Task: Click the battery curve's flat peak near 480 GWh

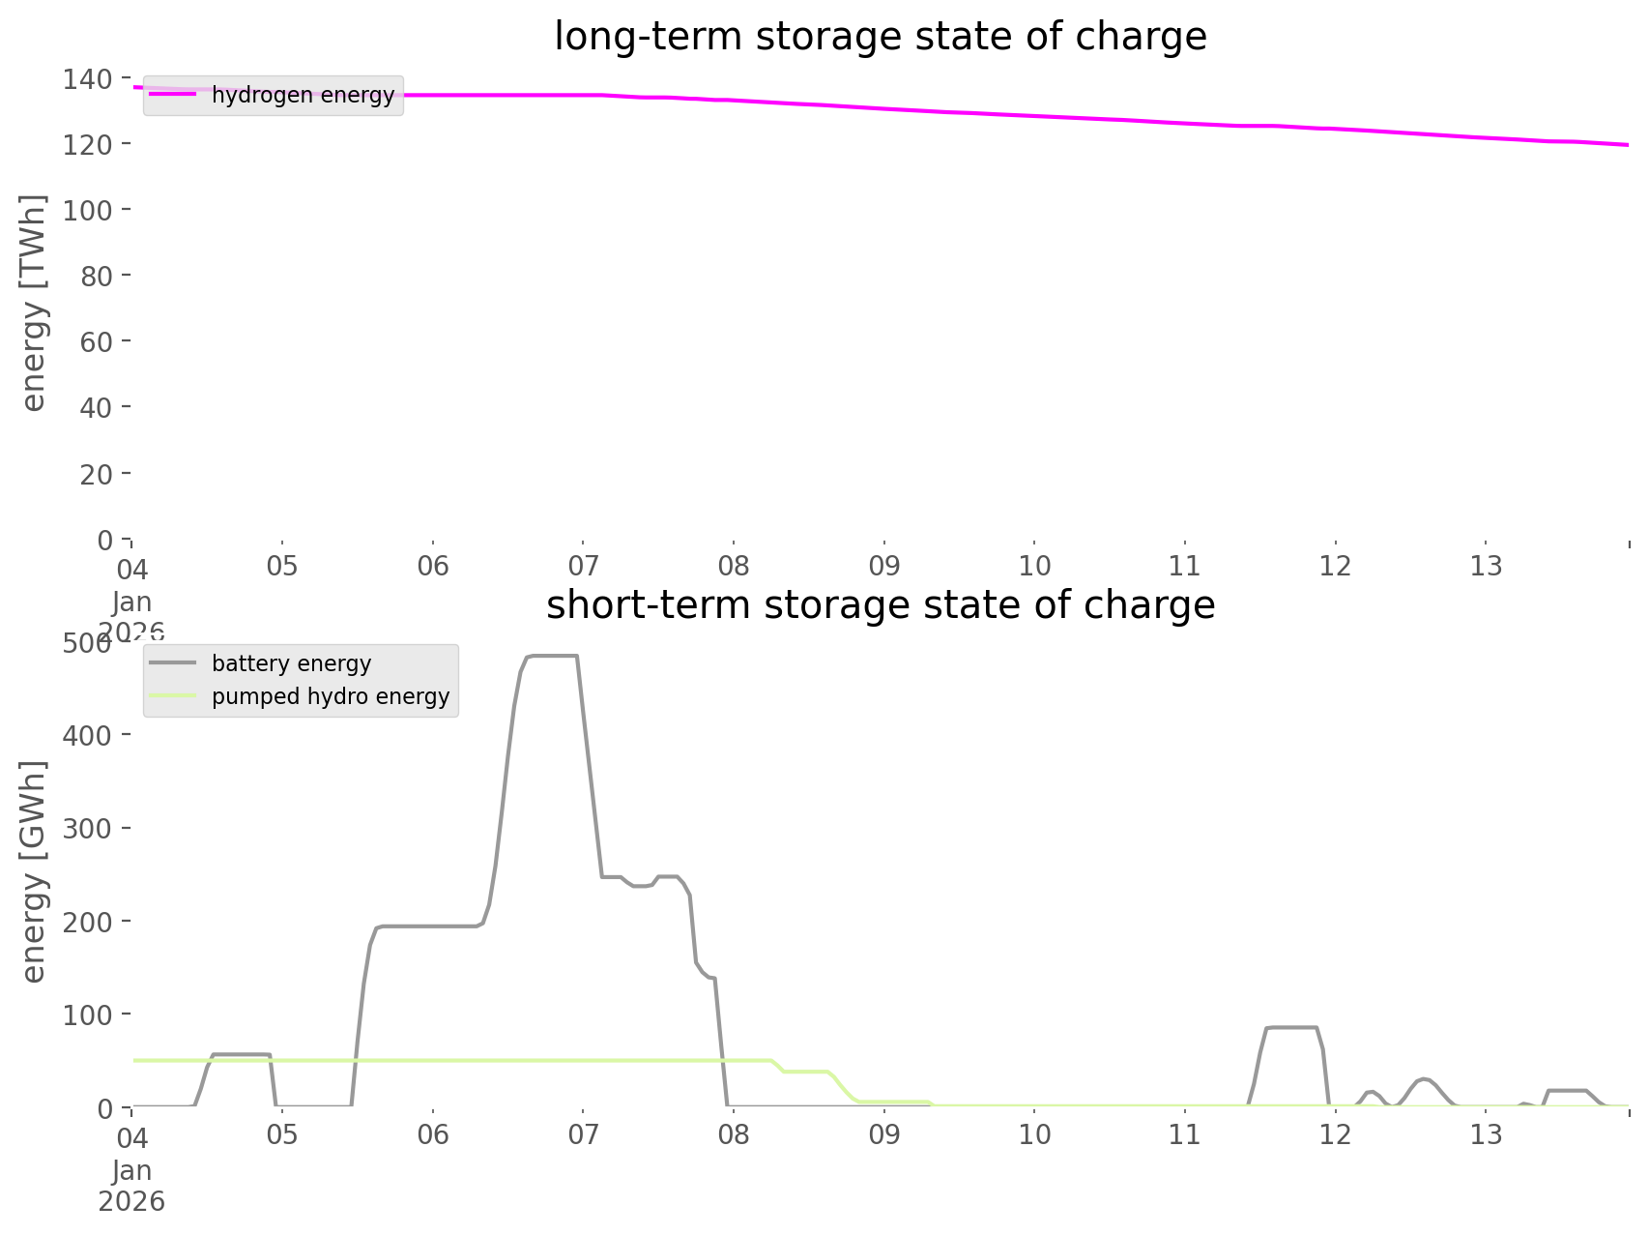Action: pos(552,657)
